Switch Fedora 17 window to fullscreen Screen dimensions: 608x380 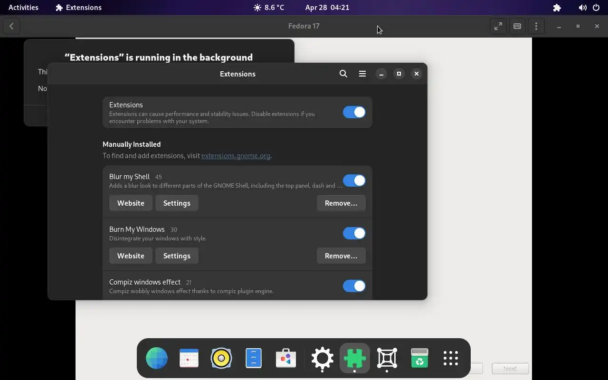[x=498, y=26]
